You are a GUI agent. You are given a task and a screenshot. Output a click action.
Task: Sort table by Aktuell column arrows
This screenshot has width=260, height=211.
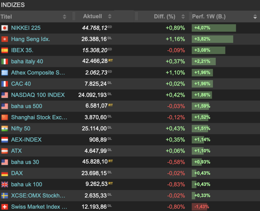click(110, 16)
